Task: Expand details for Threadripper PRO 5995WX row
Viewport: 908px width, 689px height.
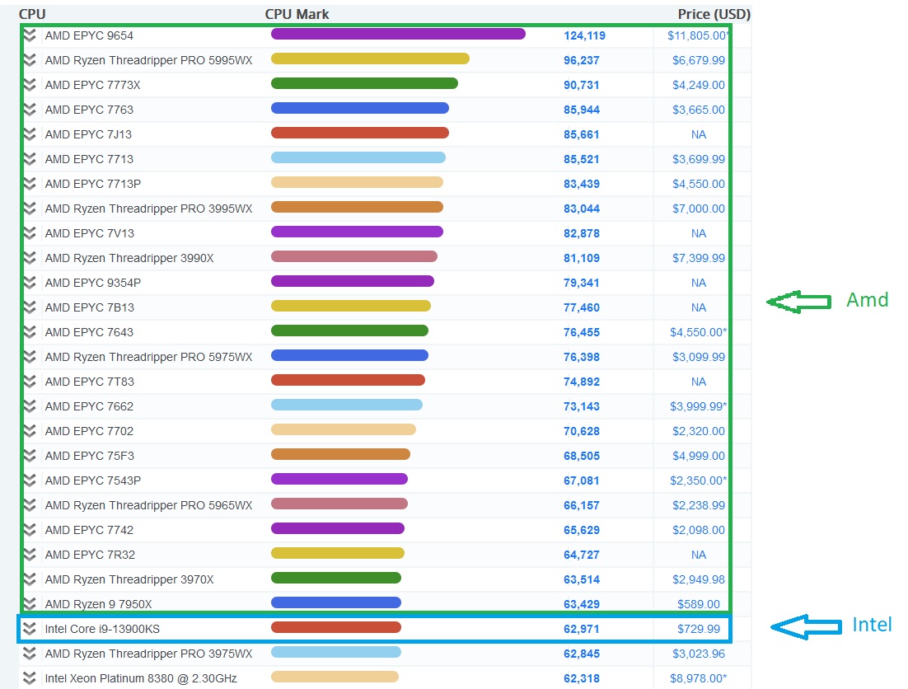Action: tap(30, 60)
